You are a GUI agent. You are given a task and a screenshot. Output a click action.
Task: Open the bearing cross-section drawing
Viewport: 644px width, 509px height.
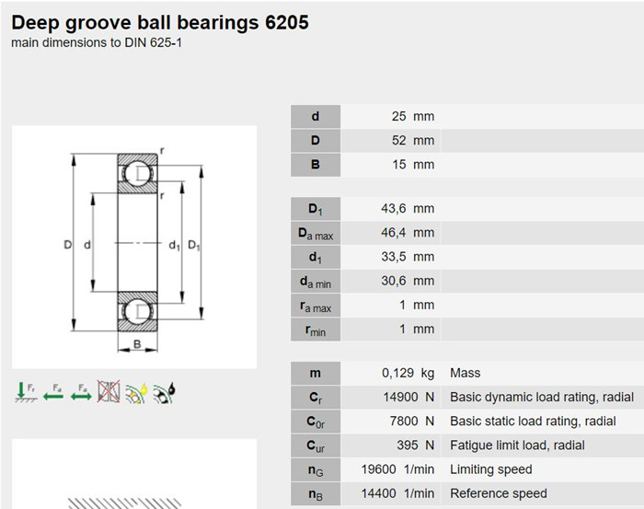coord(134,246)
